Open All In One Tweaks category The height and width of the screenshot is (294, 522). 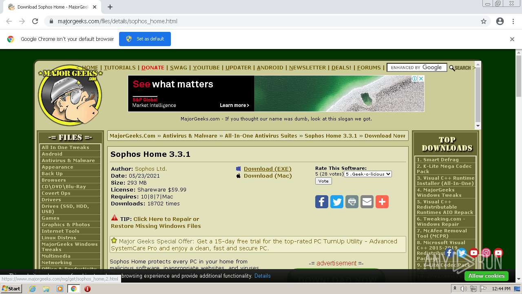tap(65, 147)
